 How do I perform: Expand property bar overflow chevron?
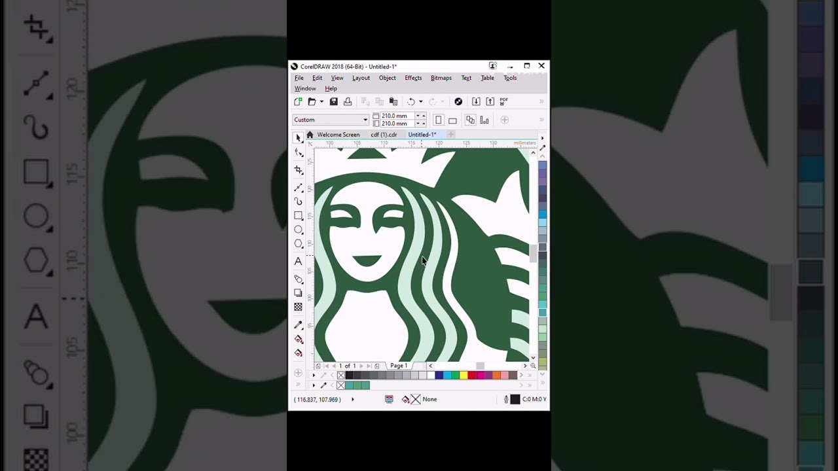pos(541,120)
